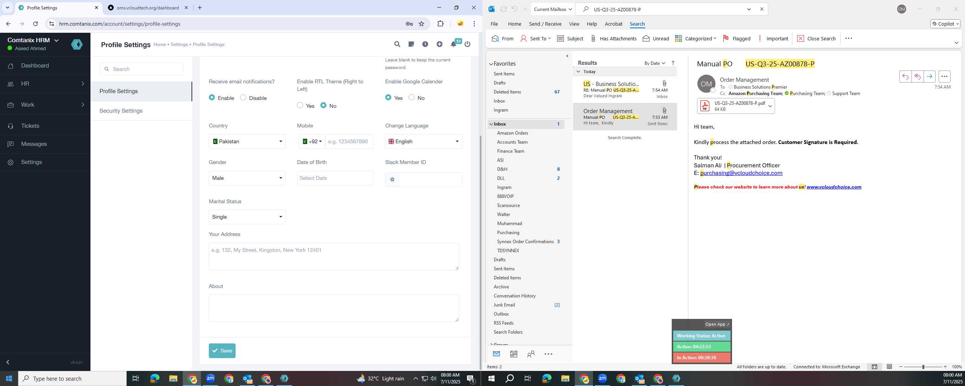
Task: Collapse the Favorites folder group in Outlook
Action: [x=491, y=64]
